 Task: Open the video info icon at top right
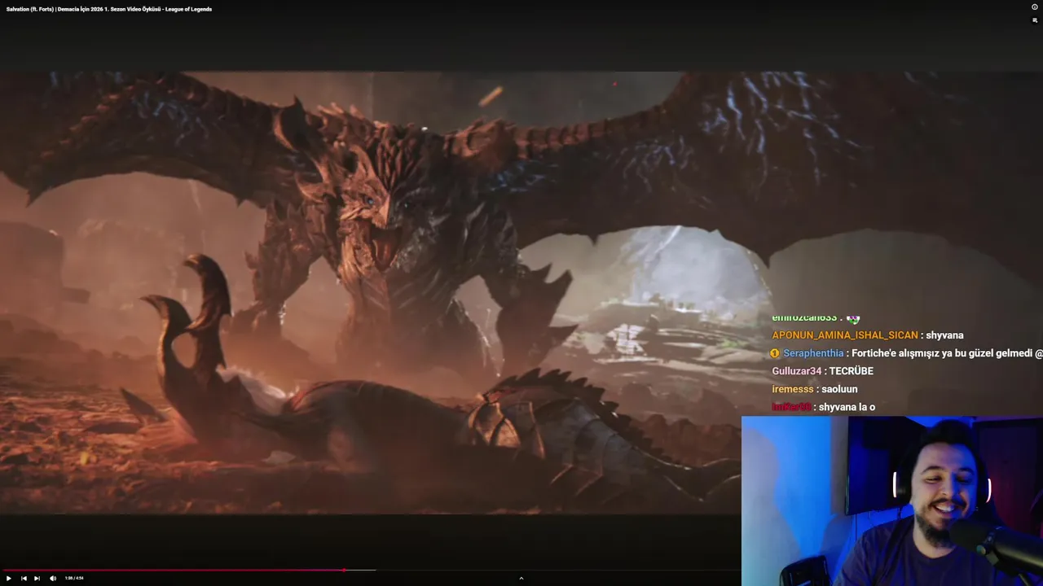coord(1035,7)
